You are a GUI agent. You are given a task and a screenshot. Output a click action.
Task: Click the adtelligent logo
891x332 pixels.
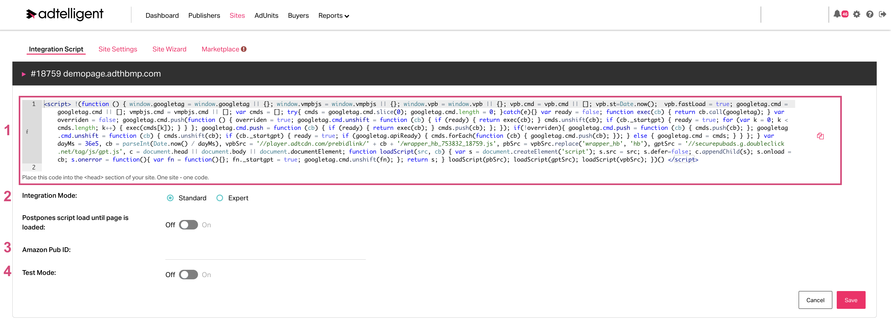(x=65, y=14)
